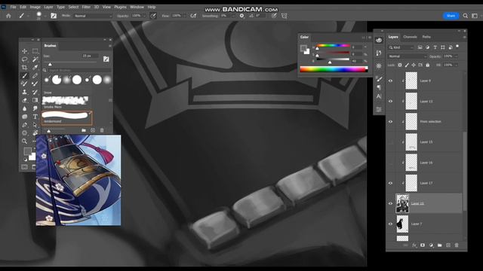
Task: Open the Color panel flyout menu
Action: (370, 38)
